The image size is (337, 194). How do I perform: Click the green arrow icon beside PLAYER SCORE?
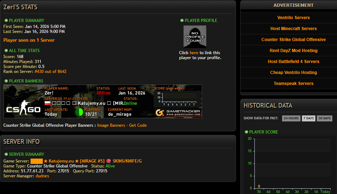click(246, 132)
